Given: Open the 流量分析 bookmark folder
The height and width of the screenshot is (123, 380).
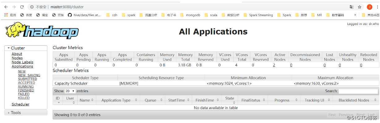Looking at the screenshot, I should [149, 15].
